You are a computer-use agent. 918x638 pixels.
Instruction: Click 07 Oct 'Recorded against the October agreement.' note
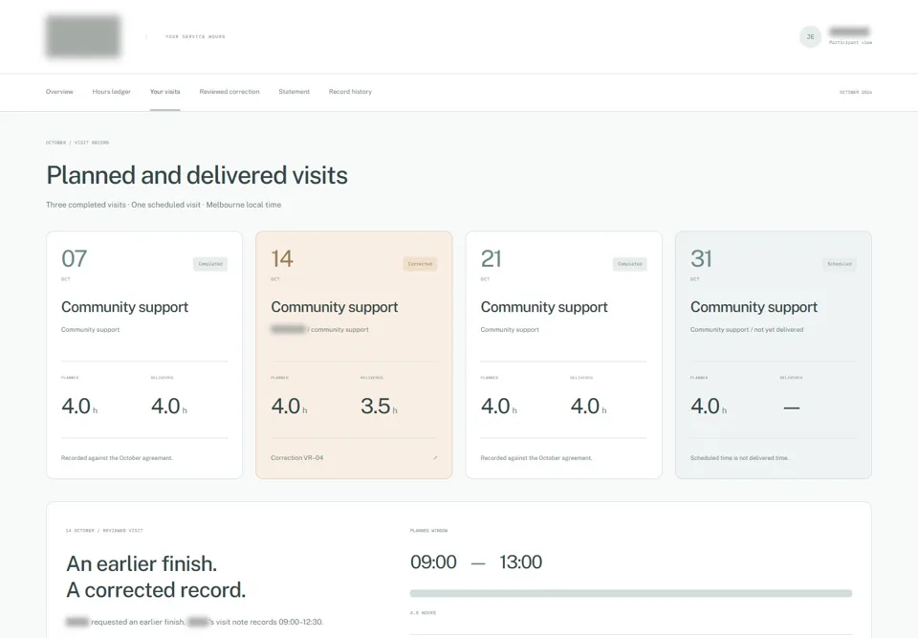(117, 458)
